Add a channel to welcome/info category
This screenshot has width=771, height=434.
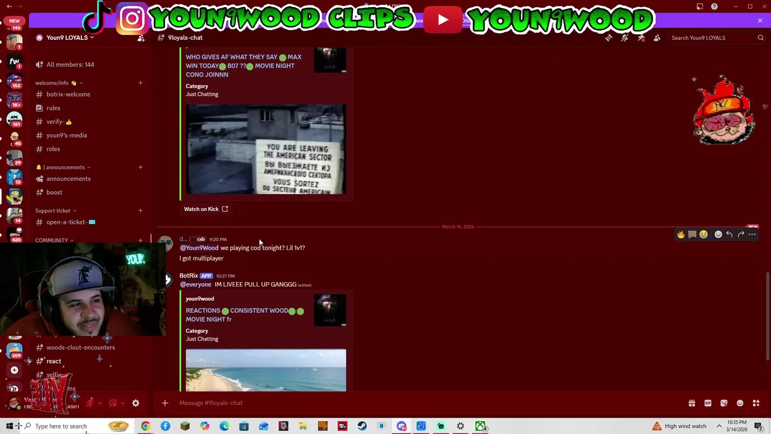140,83
